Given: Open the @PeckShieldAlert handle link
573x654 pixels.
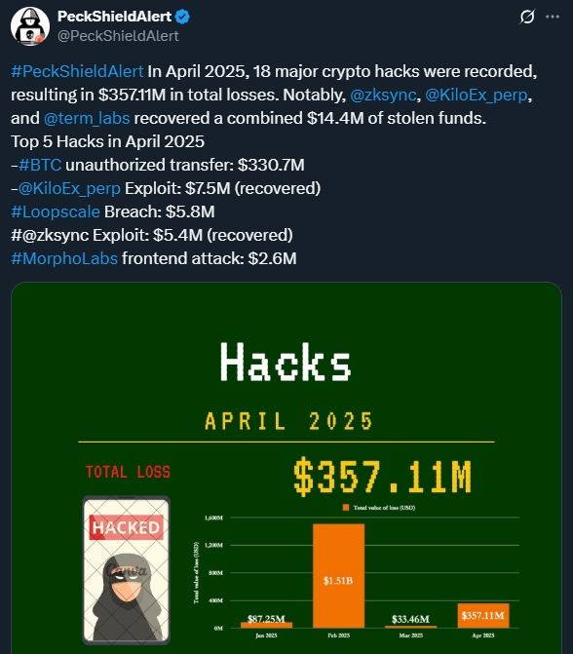Looking at the screenshot, I should pyautogui.click(x=118, y=36).
